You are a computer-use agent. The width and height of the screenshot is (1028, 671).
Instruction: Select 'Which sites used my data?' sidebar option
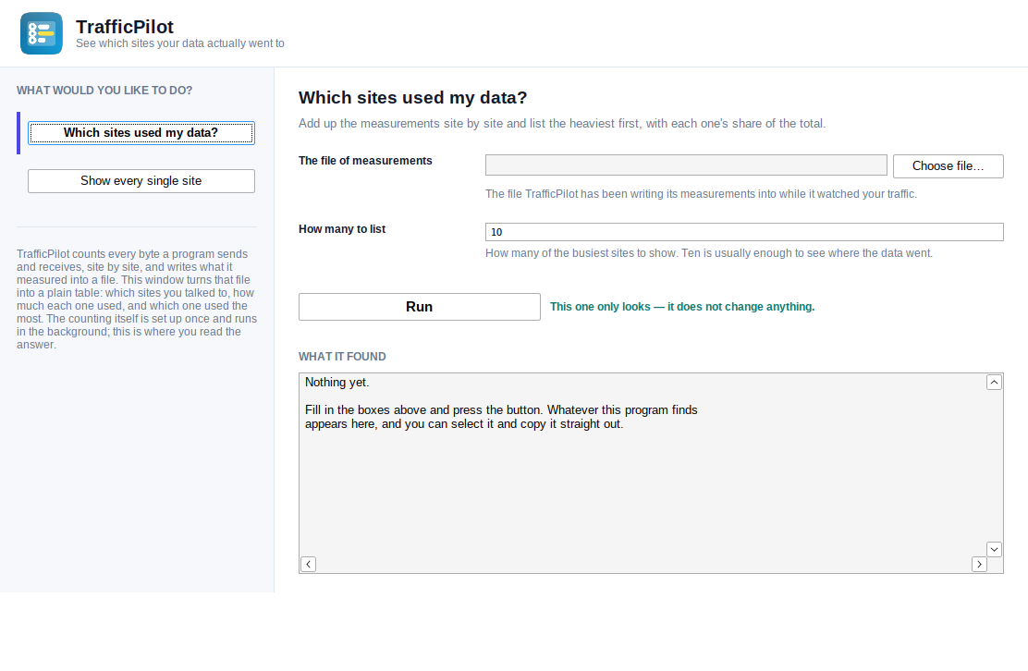pyautogui.click(x=141, y=133)
